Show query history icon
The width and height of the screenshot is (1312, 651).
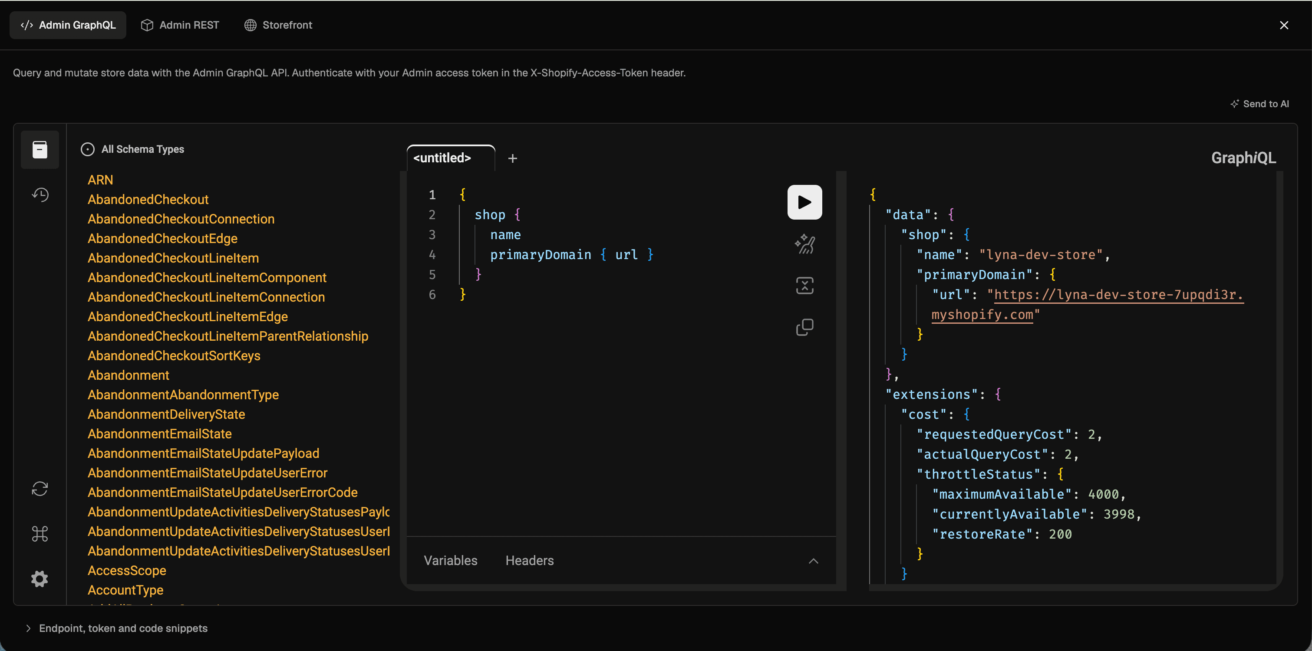click(x=40, y=194)
